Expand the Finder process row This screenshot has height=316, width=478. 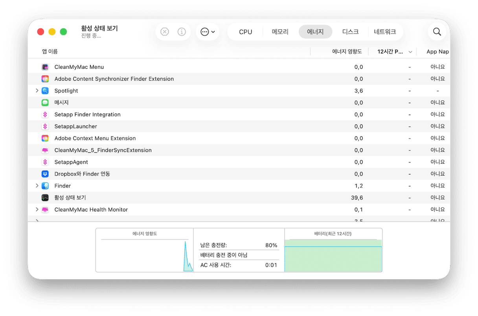tap(37, 186)
